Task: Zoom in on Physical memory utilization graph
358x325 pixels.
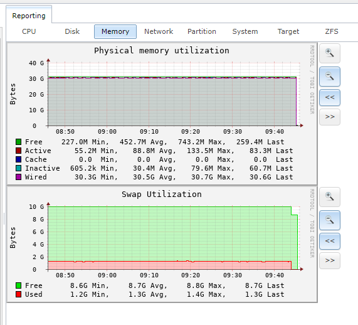Action: pyautogui.click(x=330, y=53)
